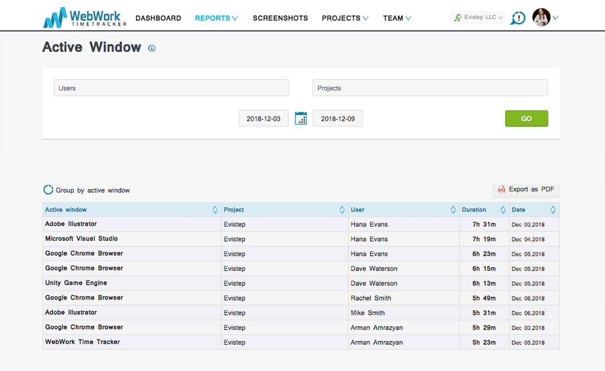Click the 7h 31m duration cell

pos(484,224)
